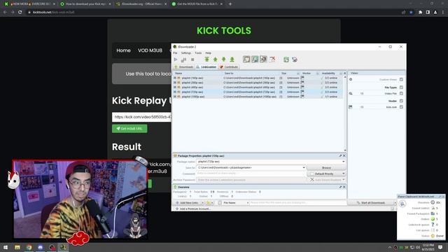Click the red-crossed toolbar icon
This screenshot has width=448, height=252.
coord(272,59)
